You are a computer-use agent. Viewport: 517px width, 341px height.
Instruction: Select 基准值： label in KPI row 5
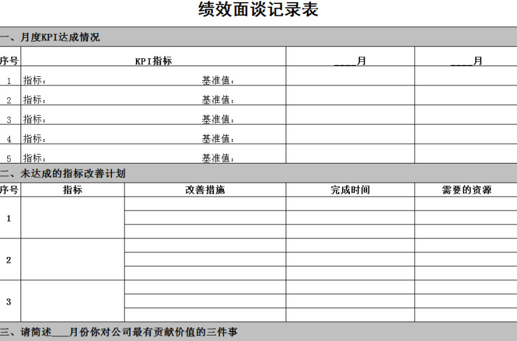click(218, 158)
